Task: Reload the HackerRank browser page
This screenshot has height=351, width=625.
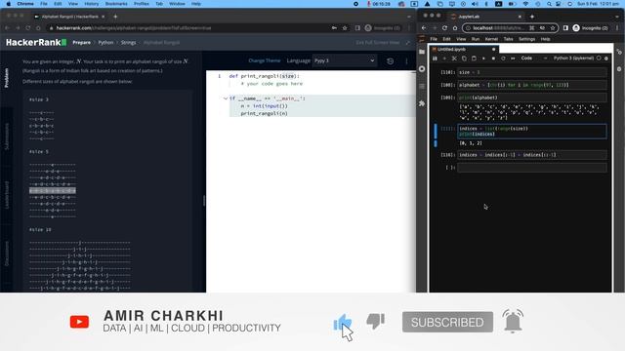Action: coord(28,28)
